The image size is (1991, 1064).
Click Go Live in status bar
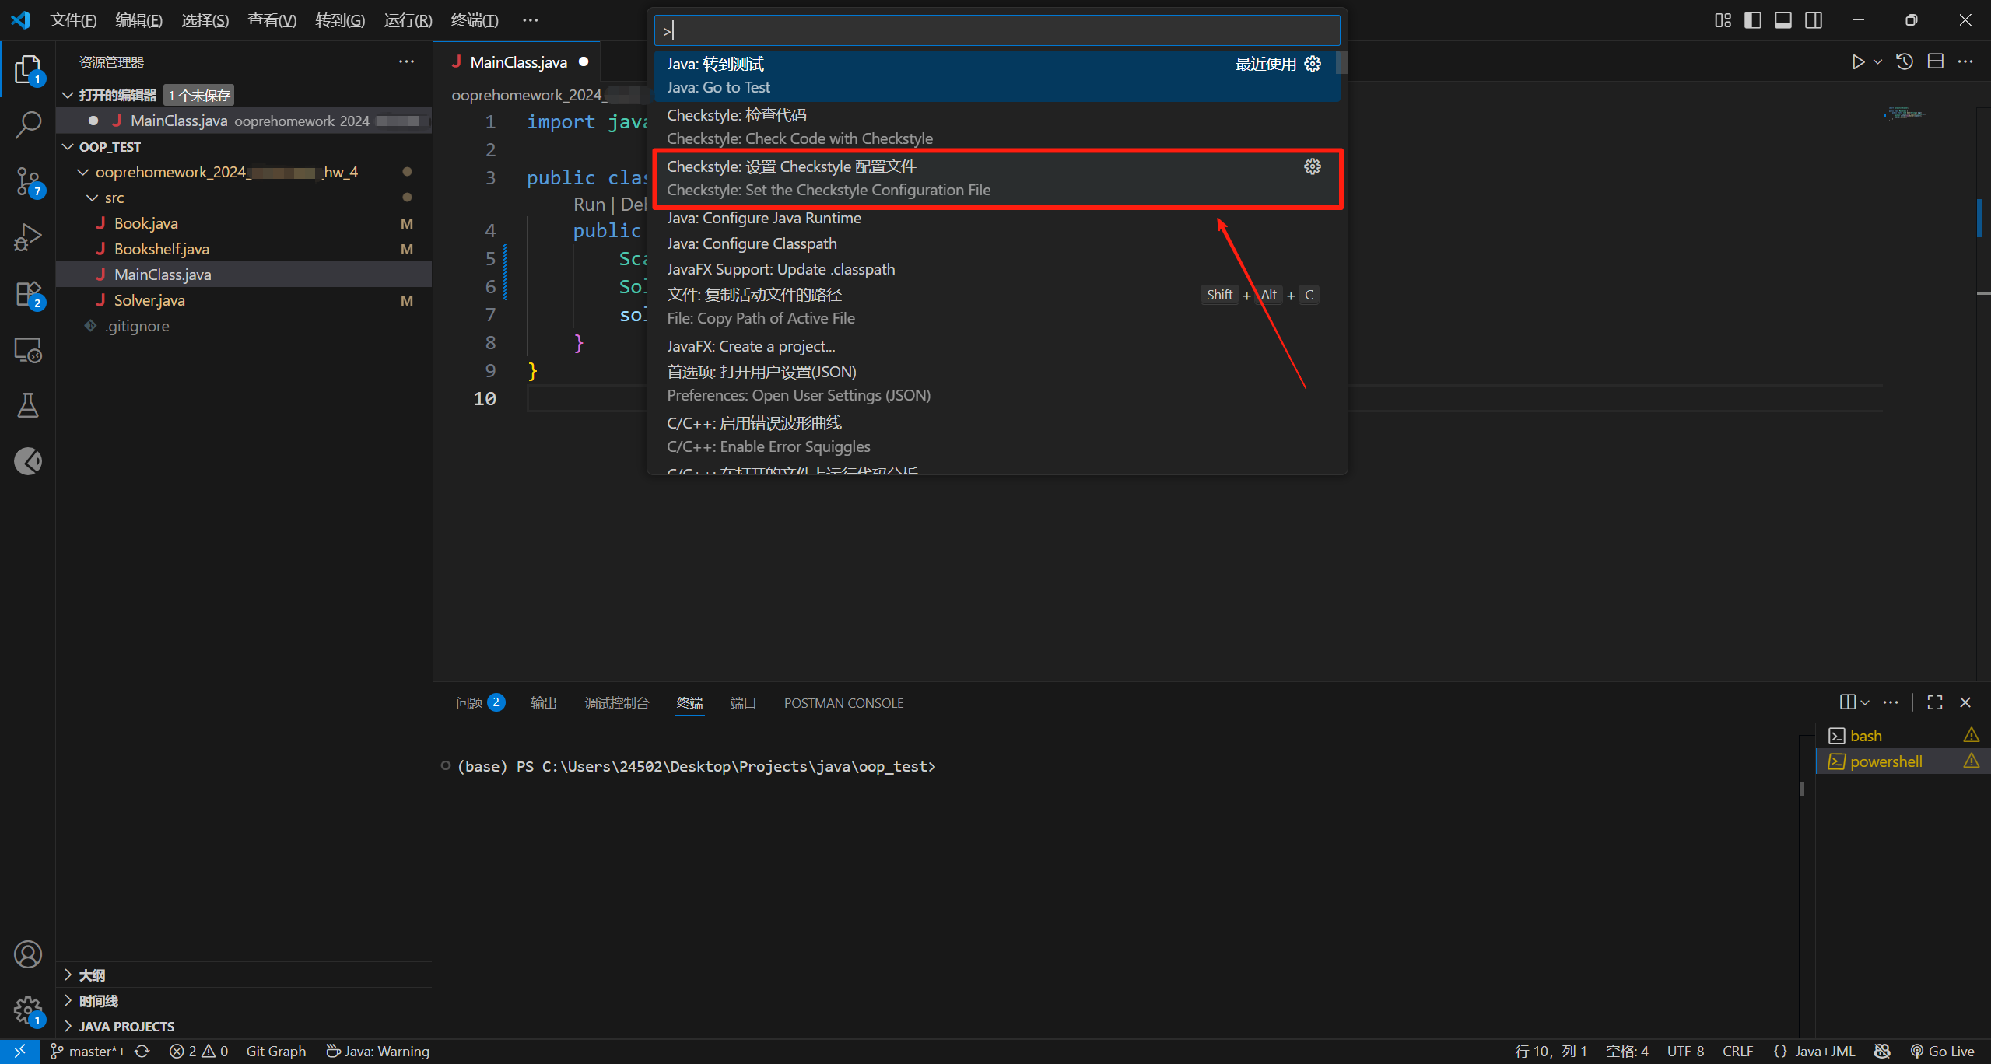point(1943,1051)
